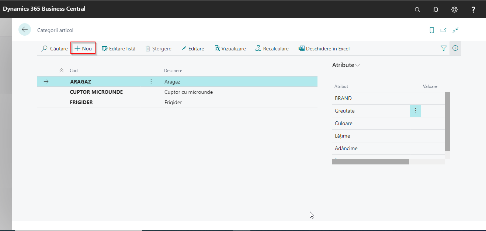
Task: Open the notifications bell
Action: pos(435,10)
